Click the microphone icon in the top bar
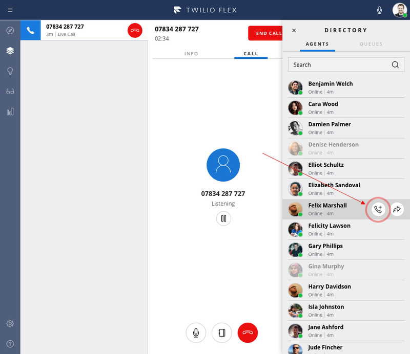410x354 pixels. coord(379,10)
